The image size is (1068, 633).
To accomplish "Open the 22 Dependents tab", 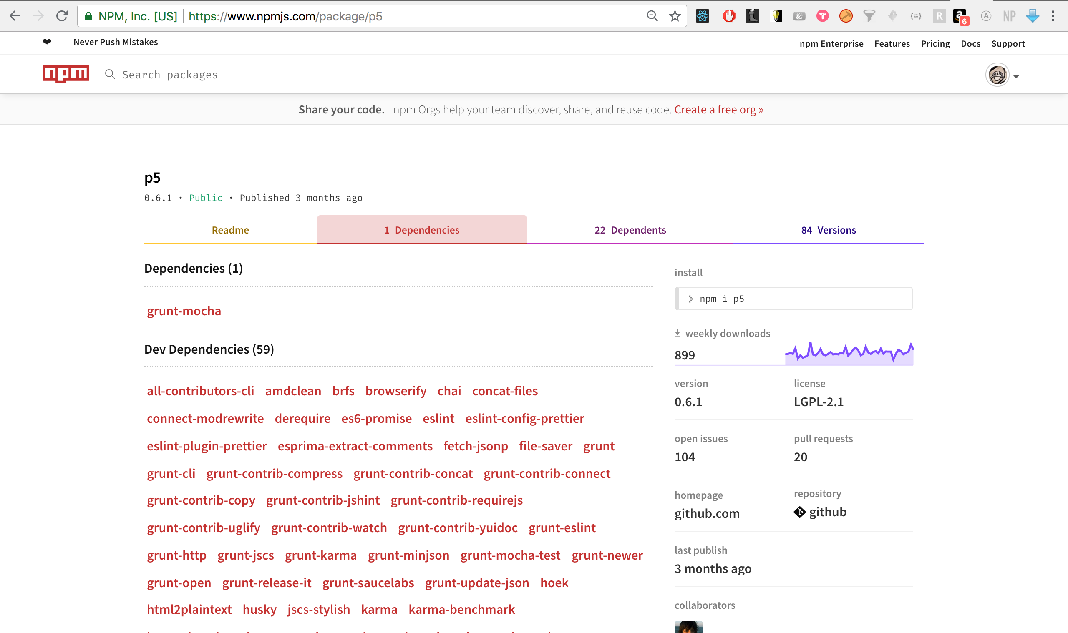I will 630,230.
